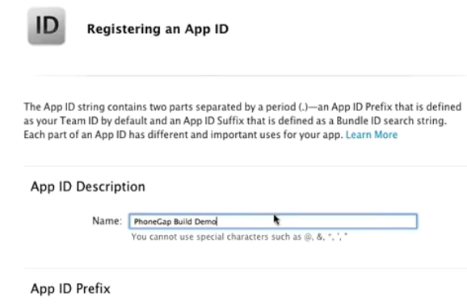Click the special characters hint text
The image size is (467, 306).
tap(239, 237)
